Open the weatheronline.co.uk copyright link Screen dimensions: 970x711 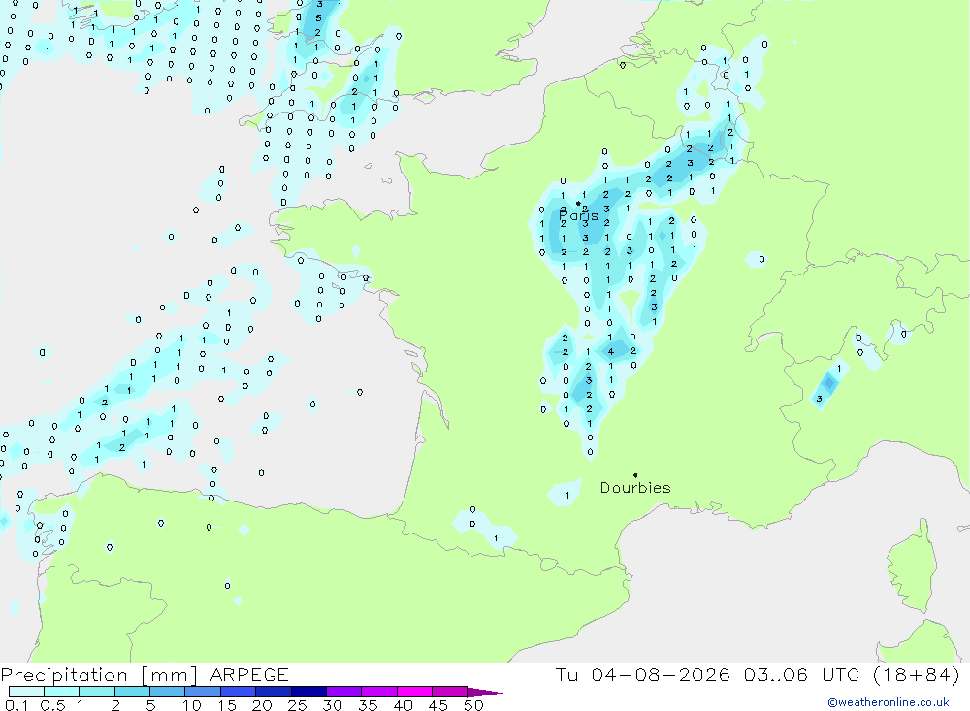(x=889, y=702)
